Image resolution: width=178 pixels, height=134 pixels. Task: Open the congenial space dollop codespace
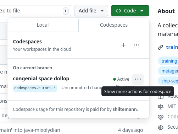click(41, 79)
